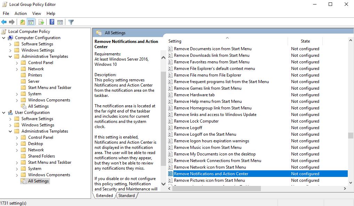The height and width of the screenshot is (206, 354).
Task: Toggle the Show/Hide Console Tree button
Action: click(x=31, y=22)
